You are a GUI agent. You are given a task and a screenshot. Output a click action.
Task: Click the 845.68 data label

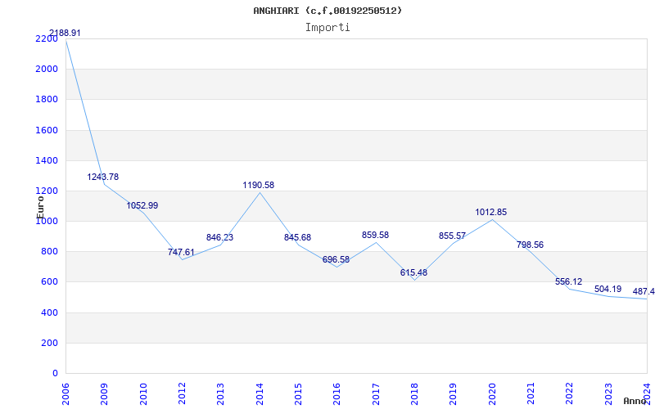(x=297, y=237)
